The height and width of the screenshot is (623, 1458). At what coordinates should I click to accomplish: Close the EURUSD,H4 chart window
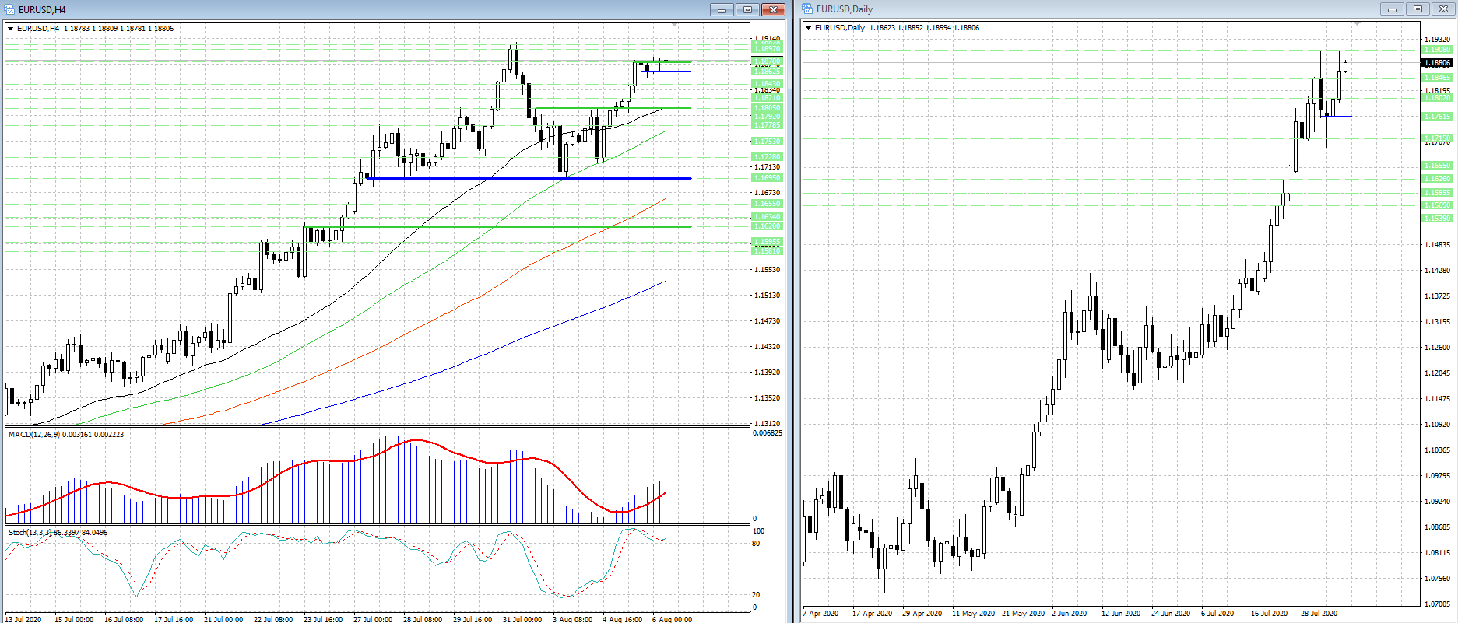773,9
